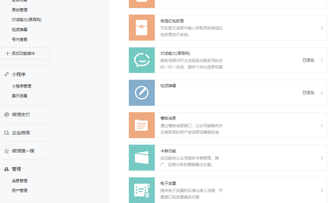Click the 模板消息 document icon
The width and height of the screenshot is (331, 203).
(141, 125)
